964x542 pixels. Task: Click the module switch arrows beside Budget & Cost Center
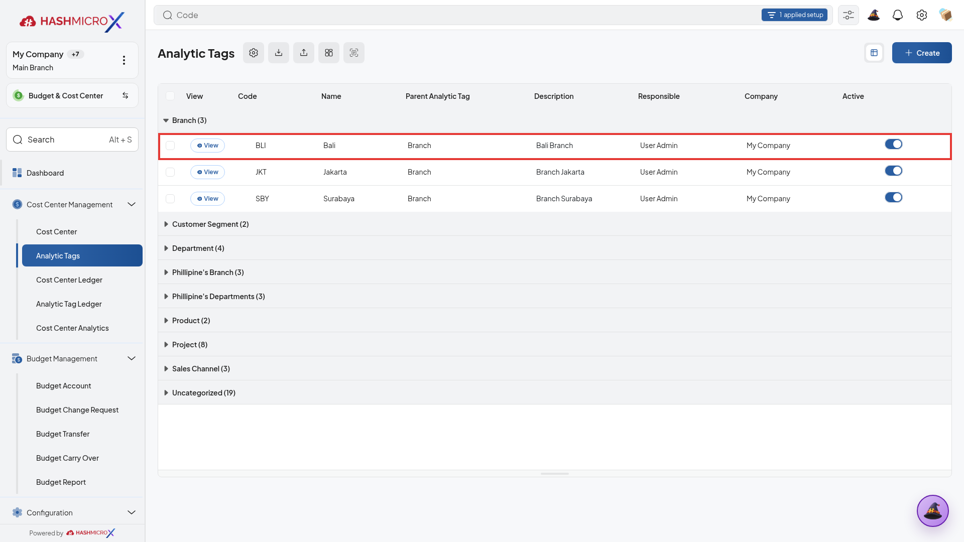tap(126, 95)
